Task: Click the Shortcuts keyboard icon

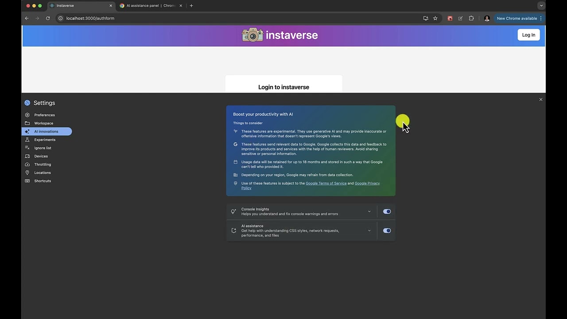Action: click(x=27, y=181)
